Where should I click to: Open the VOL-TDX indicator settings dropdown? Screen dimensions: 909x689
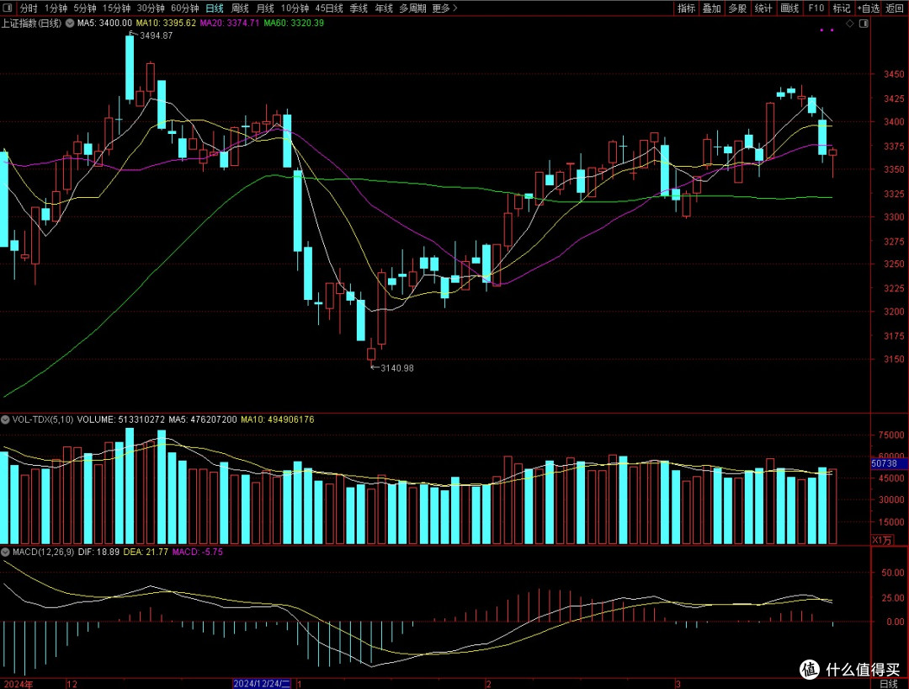pyautogui.click(x=5, y=419)
